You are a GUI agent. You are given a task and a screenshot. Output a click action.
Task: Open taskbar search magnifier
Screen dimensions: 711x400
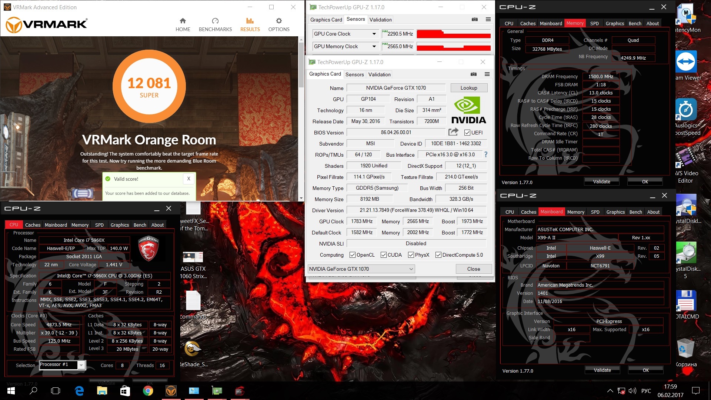click(33, 391)
